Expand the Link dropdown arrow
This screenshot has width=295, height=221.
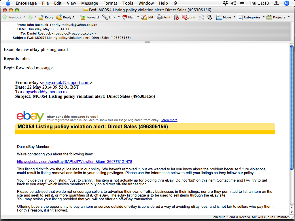(x=119, y=17)
